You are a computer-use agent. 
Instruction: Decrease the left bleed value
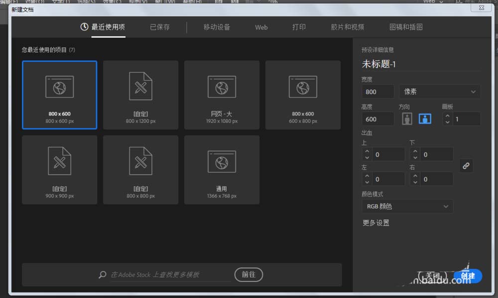[367, 182]
